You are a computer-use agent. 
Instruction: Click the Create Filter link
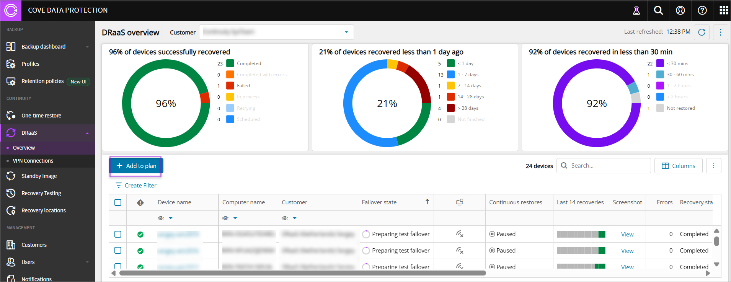[140, 186]
